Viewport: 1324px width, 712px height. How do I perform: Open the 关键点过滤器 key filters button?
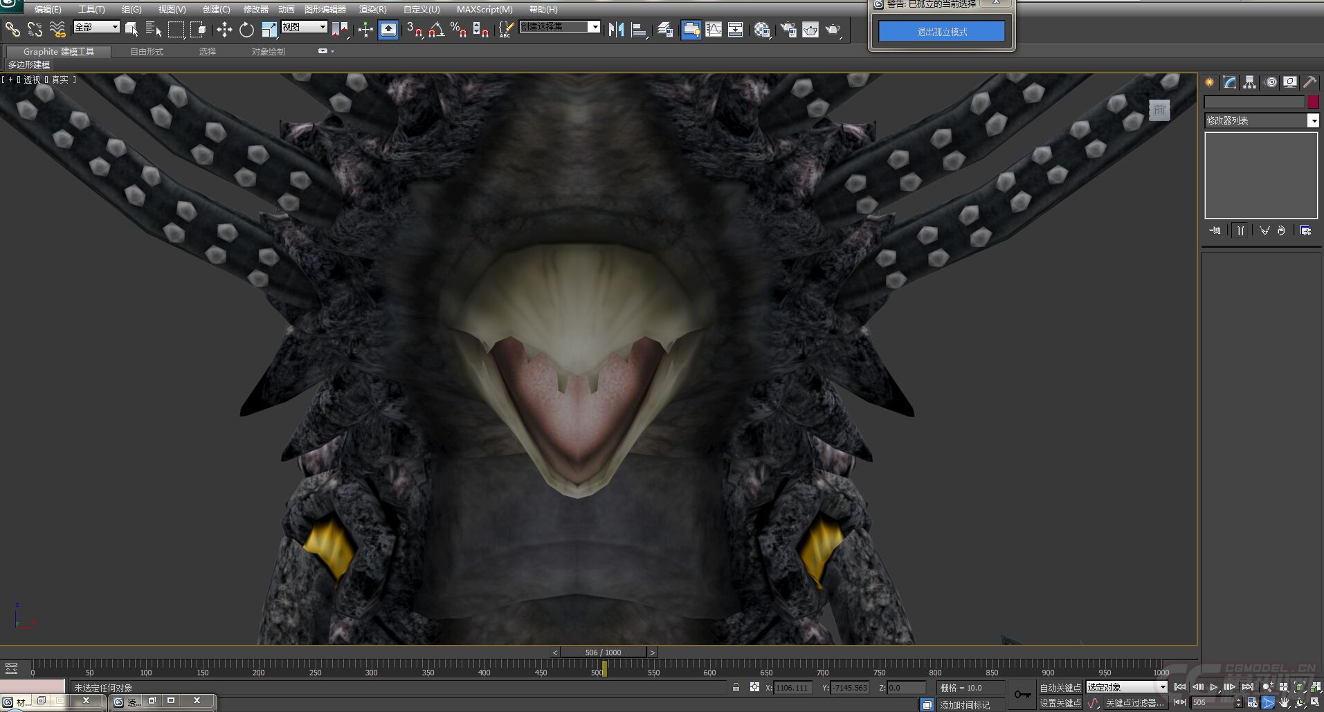(x=1134, y=703)
